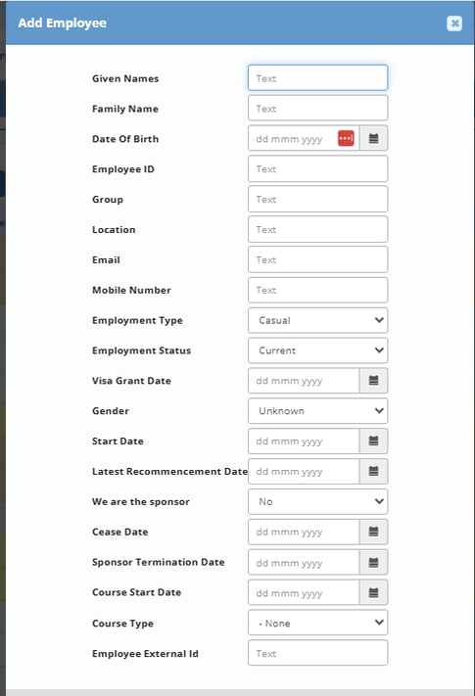Expand the Course Type dropdown
Image resolution: width=475 pixels, height=696 pixels.
pyautogui.click(x=318, y=623)
